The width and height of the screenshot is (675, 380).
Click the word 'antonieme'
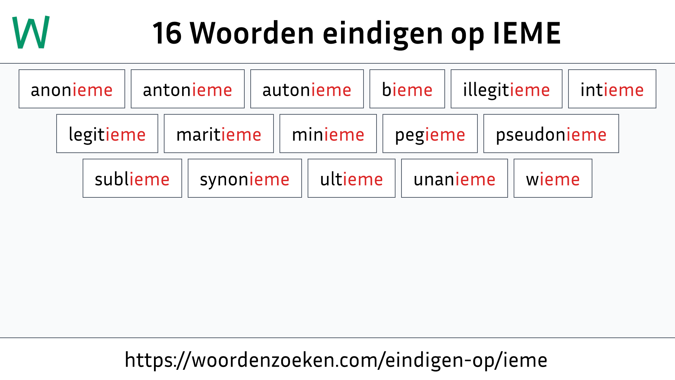click(x=187, y=89)
